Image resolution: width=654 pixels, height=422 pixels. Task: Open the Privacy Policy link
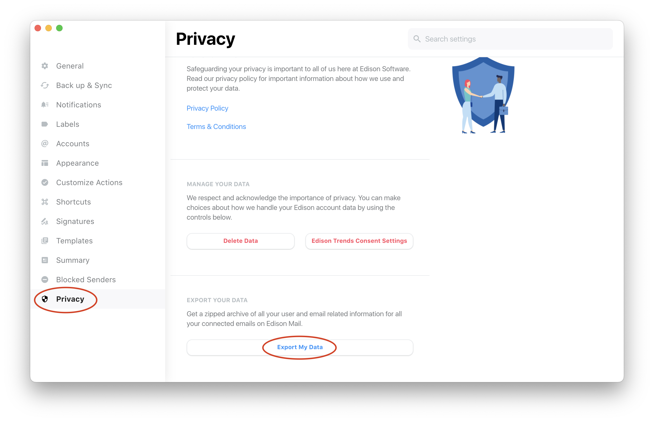click(x=207, y=108)
